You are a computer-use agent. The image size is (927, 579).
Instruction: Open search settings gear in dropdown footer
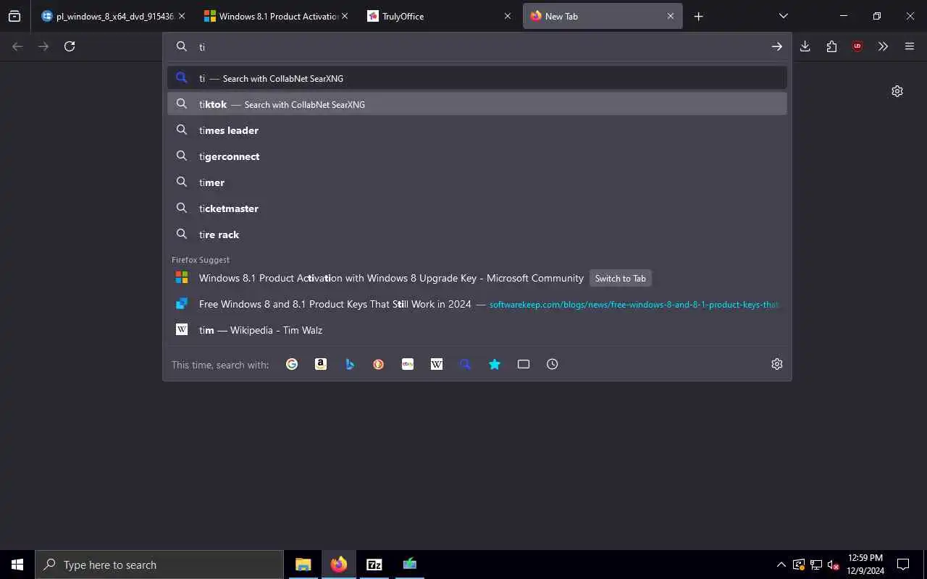pyautogui.click(x=777, y=364)
